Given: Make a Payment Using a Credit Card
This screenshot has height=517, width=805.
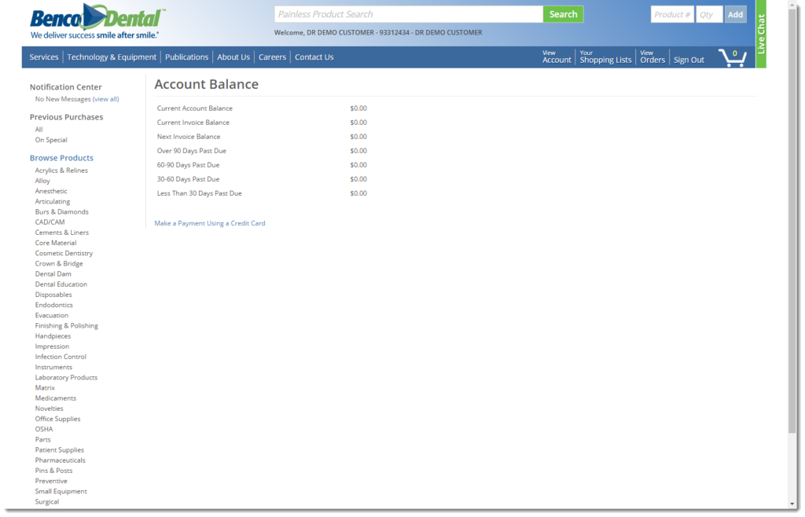Looking at the screenshot, I should point(209,223).
